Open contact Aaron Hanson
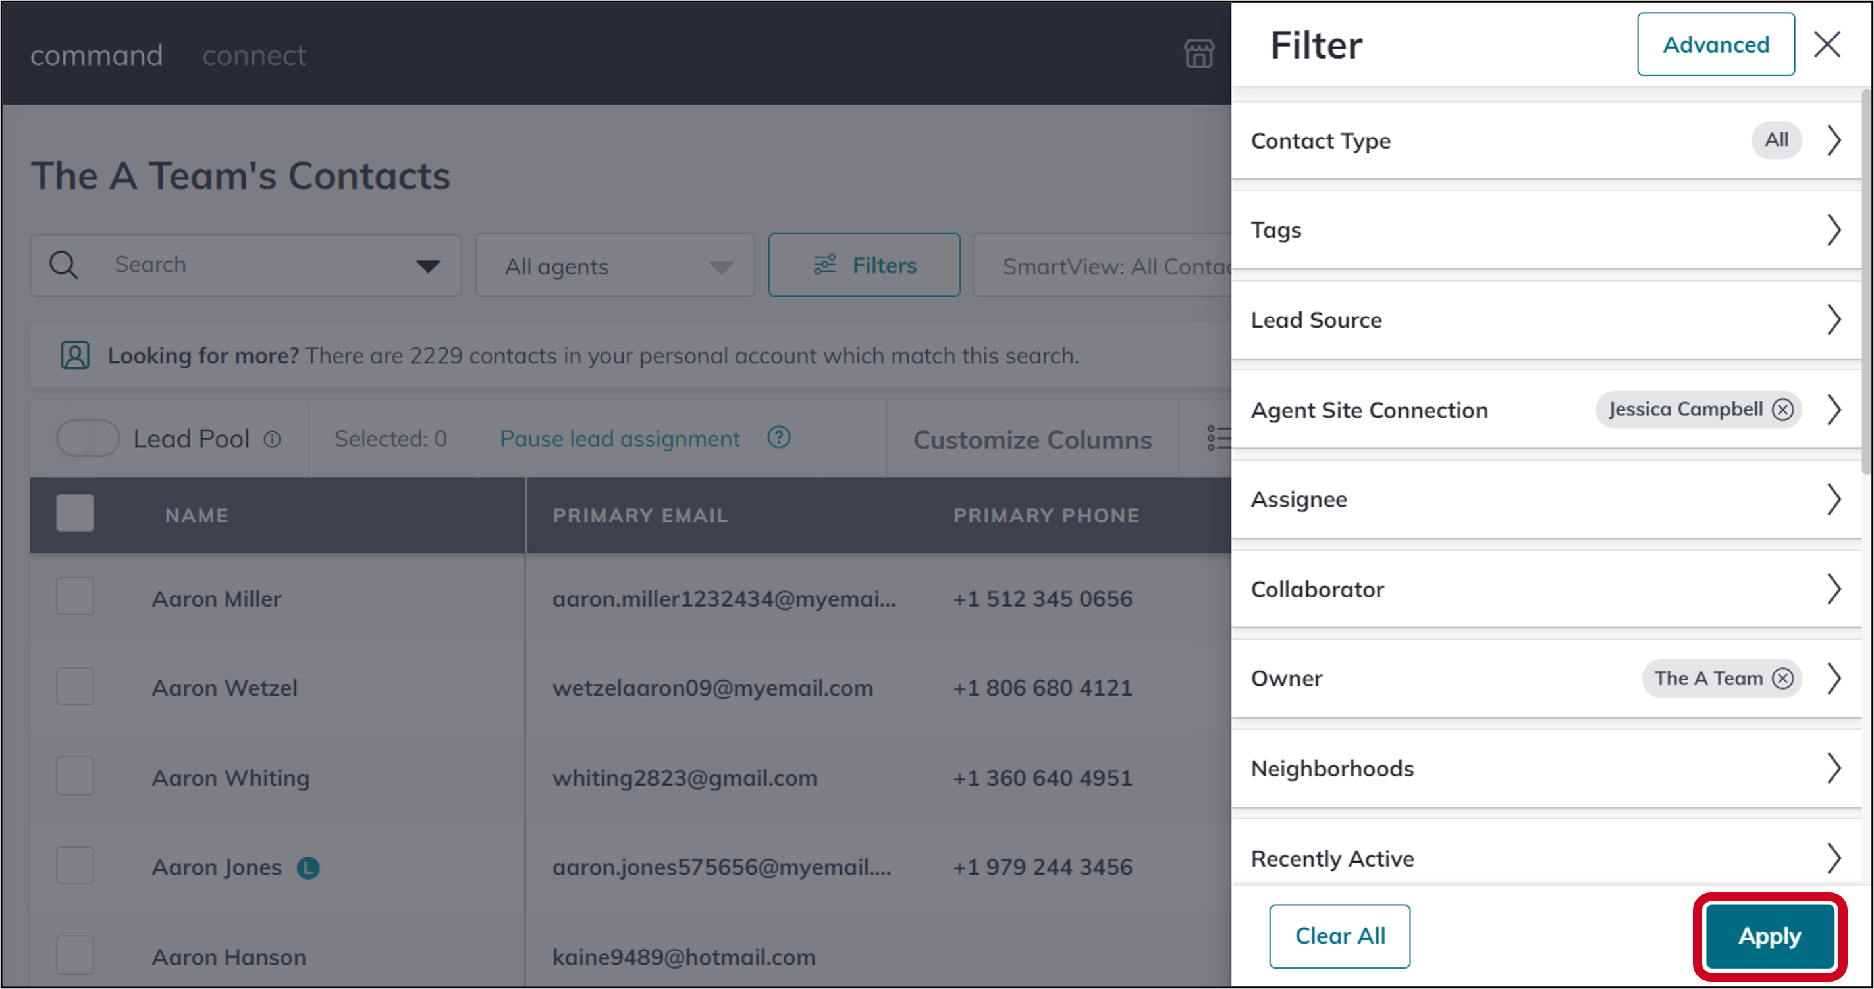Viewport: 1874px width, 989px height. click(x=228, y=957)
